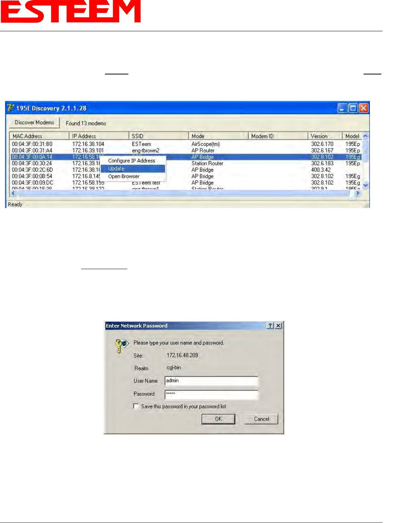Click version 400.3.42 cell
419x523 pixels.
(x=321, y=170)
